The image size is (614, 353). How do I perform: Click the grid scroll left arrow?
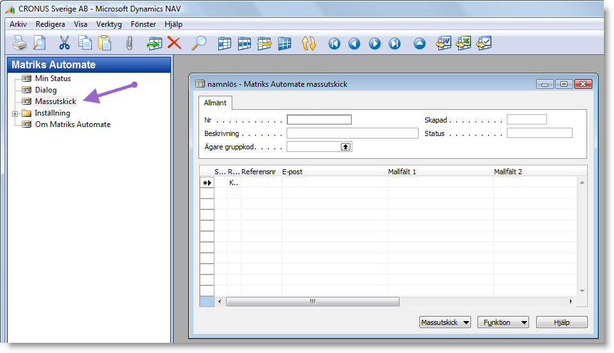click(220, 301)
